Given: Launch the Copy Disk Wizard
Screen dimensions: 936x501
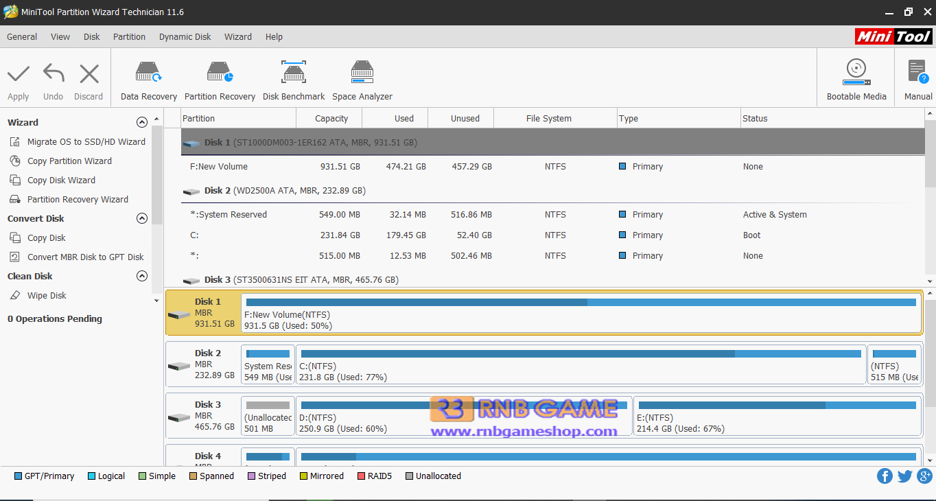Looking at the screenshot, I should [x=61, y=180].
